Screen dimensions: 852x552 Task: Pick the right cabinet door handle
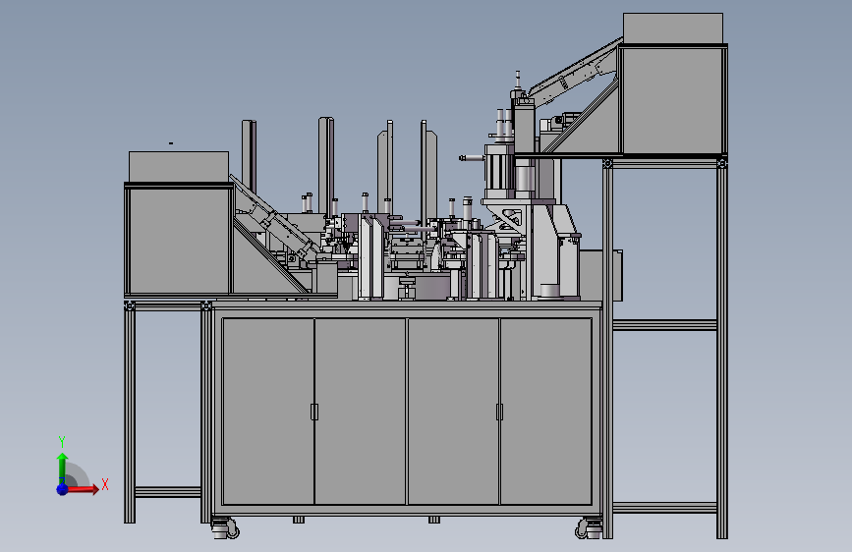(499, 412)
